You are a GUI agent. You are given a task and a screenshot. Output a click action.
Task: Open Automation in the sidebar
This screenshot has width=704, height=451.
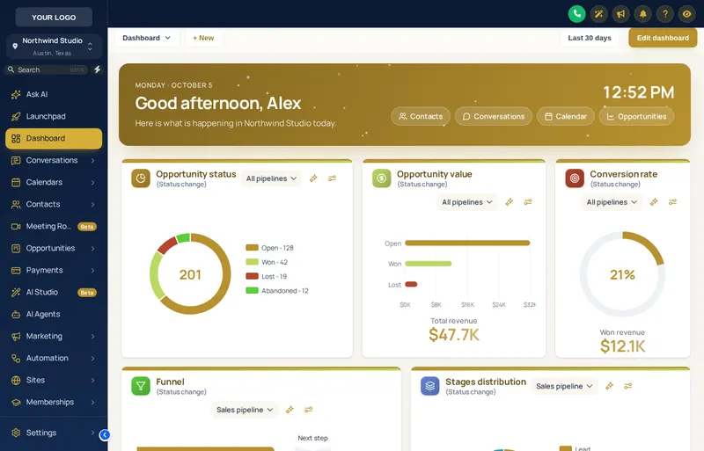(x=54, y=358)
